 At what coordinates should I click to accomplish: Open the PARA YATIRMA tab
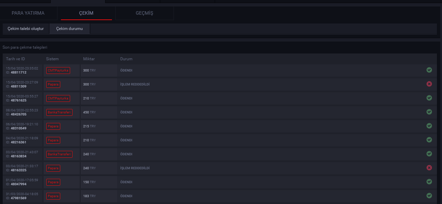point(28,13)
